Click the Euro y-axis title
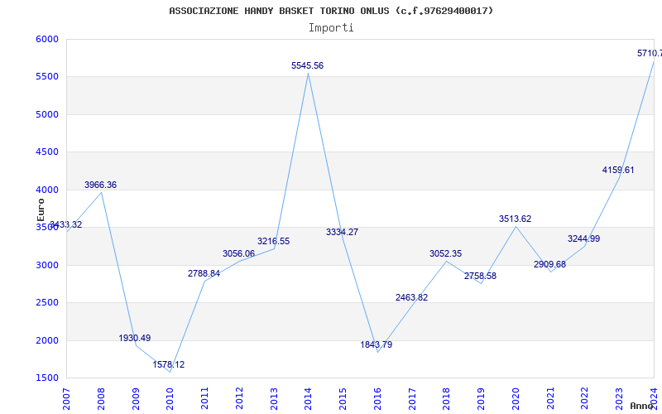662x414 pixels. (41, 210)
